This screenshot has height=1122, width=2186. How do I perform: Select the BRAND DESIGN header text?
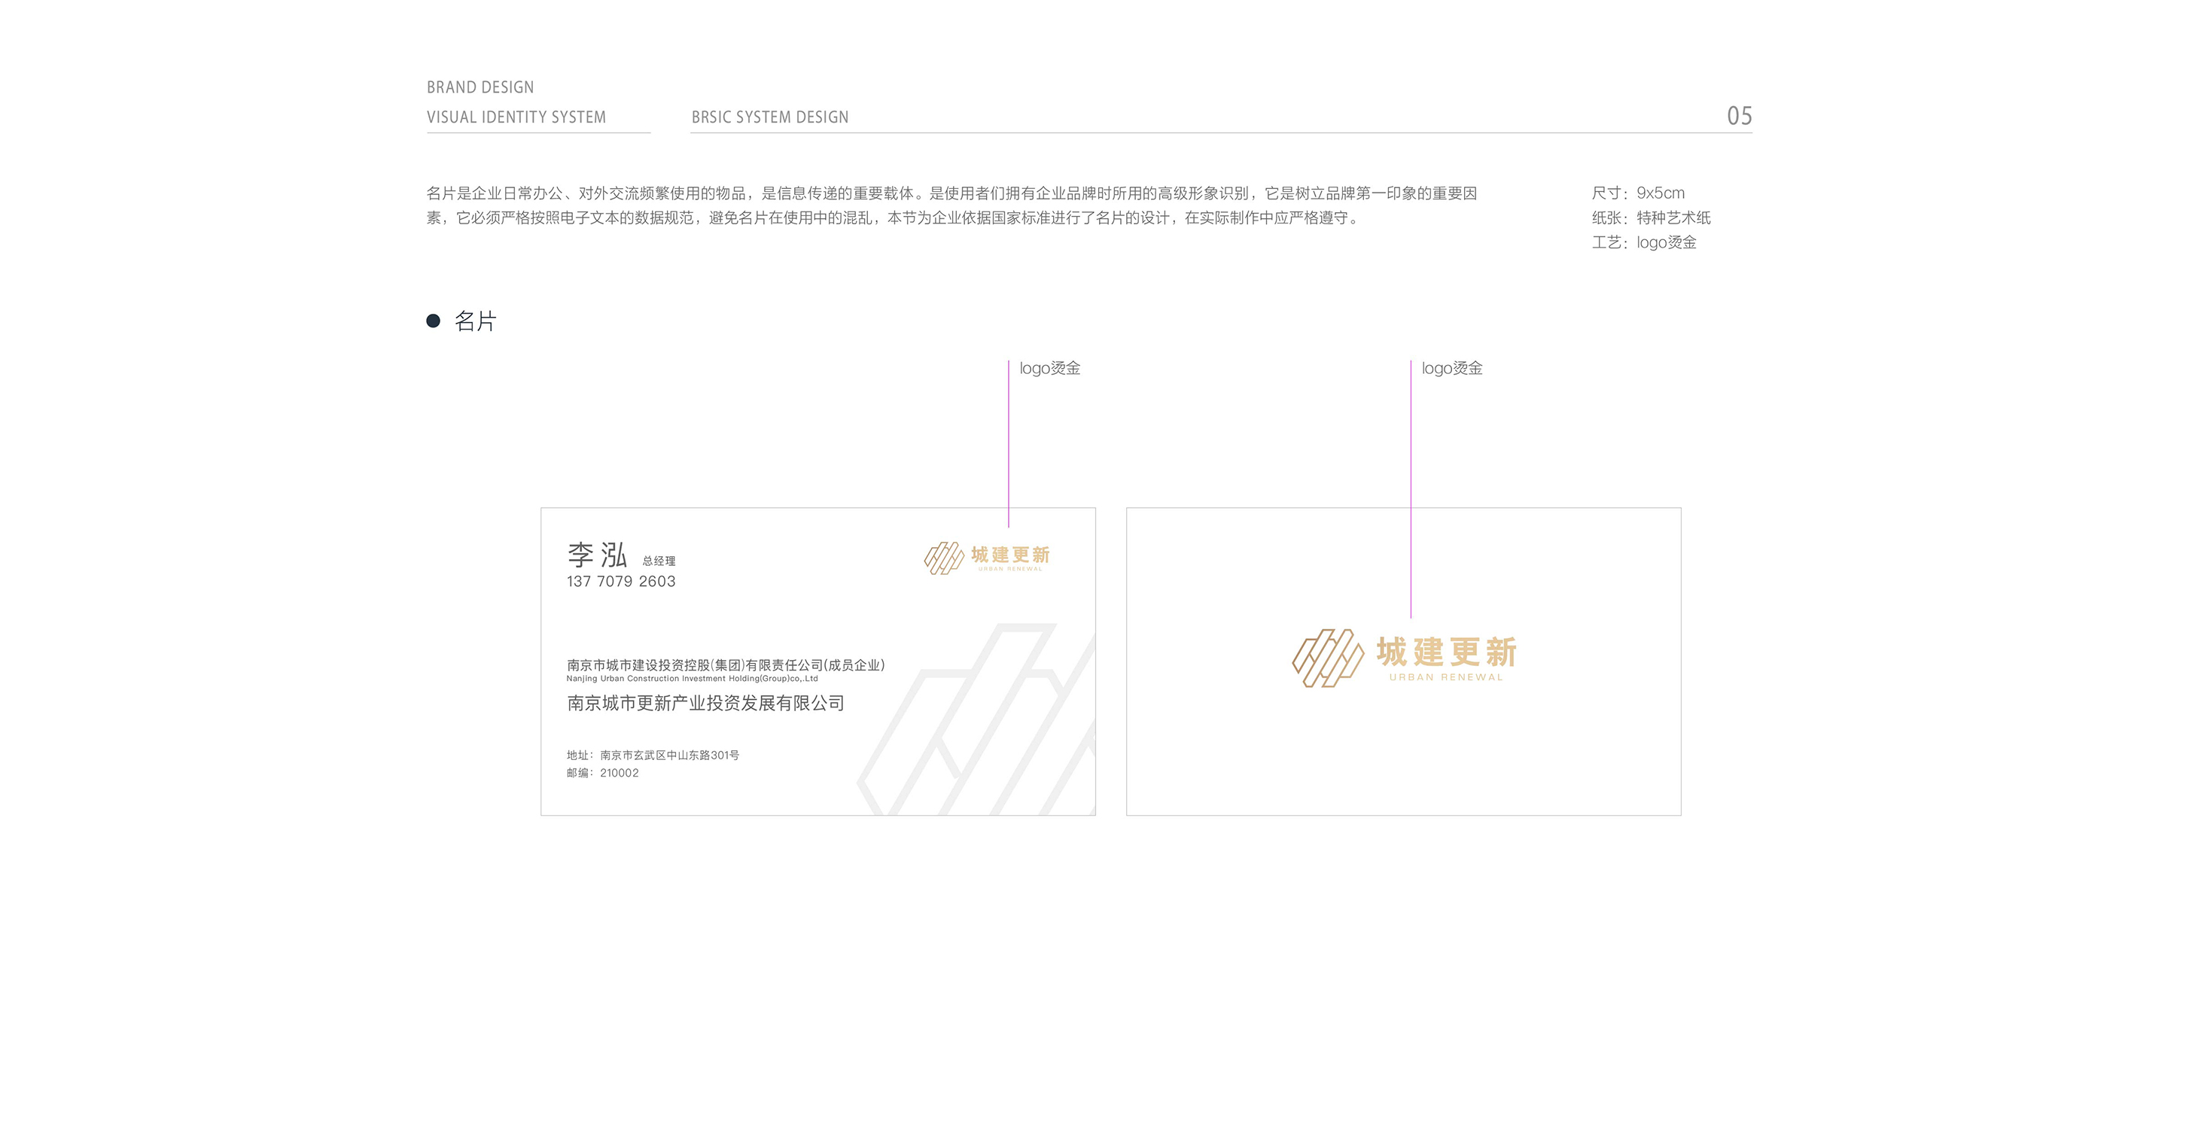point(480,87)
